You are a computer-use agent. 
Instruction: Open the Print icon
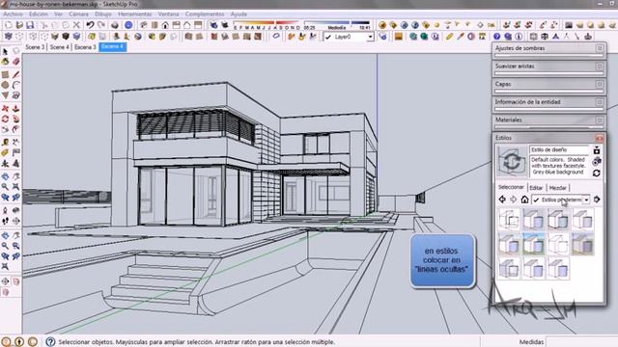coord(115,25)
